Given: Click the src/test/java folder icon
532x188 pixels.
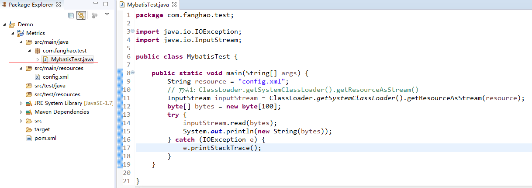Looking at the screenshot, I should click(x=29, y=86).
